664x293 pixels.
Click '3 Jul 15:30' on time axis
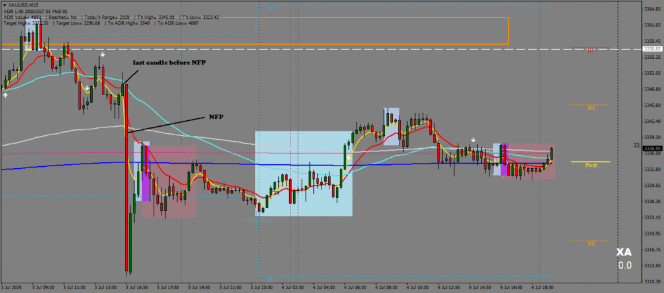(137, 287)
